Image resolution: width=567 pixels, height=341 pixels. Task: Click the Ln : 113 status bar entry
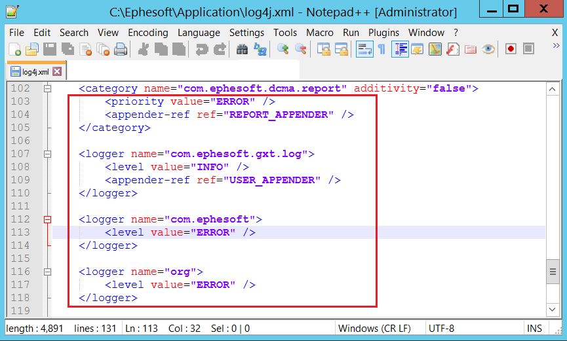pyautogui.click(x=142, y=329)
